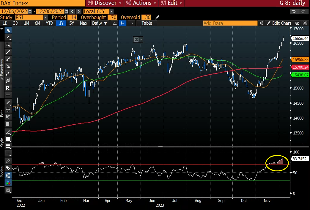Viewport: 310px width, 210px height.
Task: Open chart settings gear in top-right
Action: [x=305, y=23]
